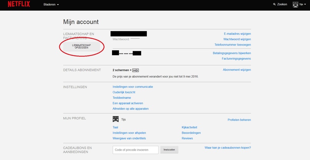Click the Mijn account heading
310x160 pixels.
[x=81, y=22]
